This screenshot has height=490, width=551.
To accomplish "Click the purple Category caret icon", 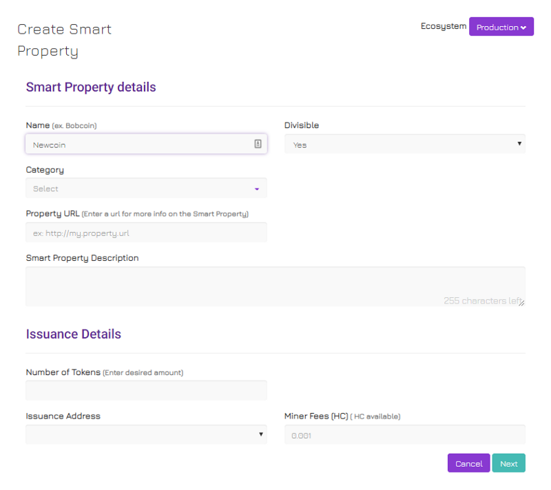I will 257,189.
